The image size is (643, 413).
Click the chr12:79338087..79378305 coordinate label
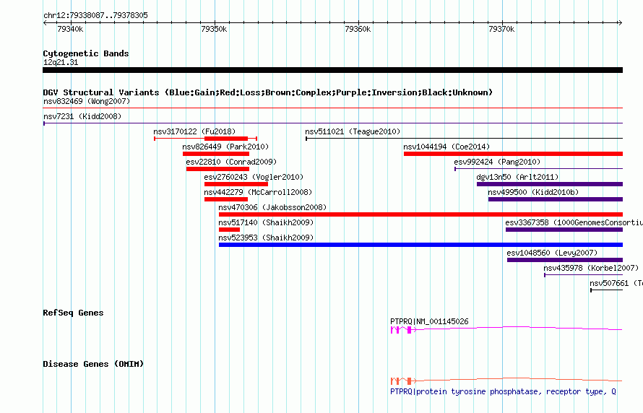[95, 15]
